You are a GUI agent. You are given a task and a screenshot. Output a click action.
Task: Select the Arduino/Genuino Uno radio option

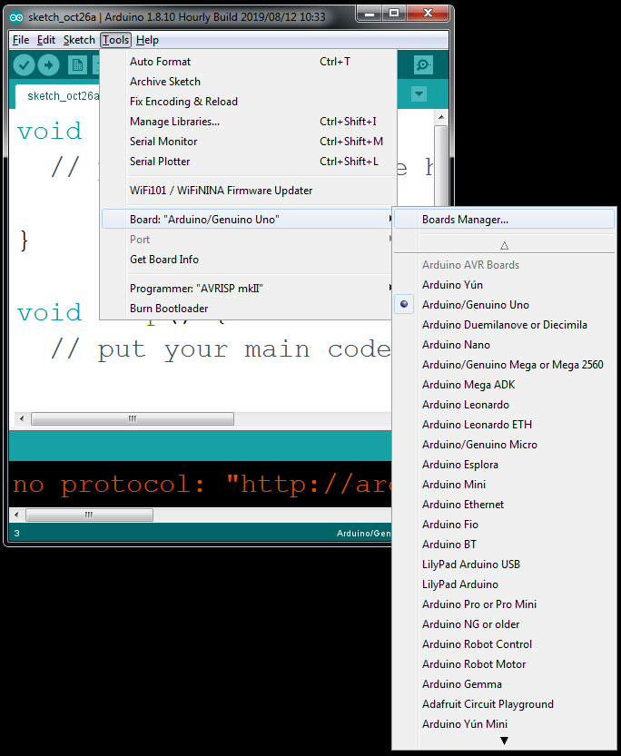(506, 305)
